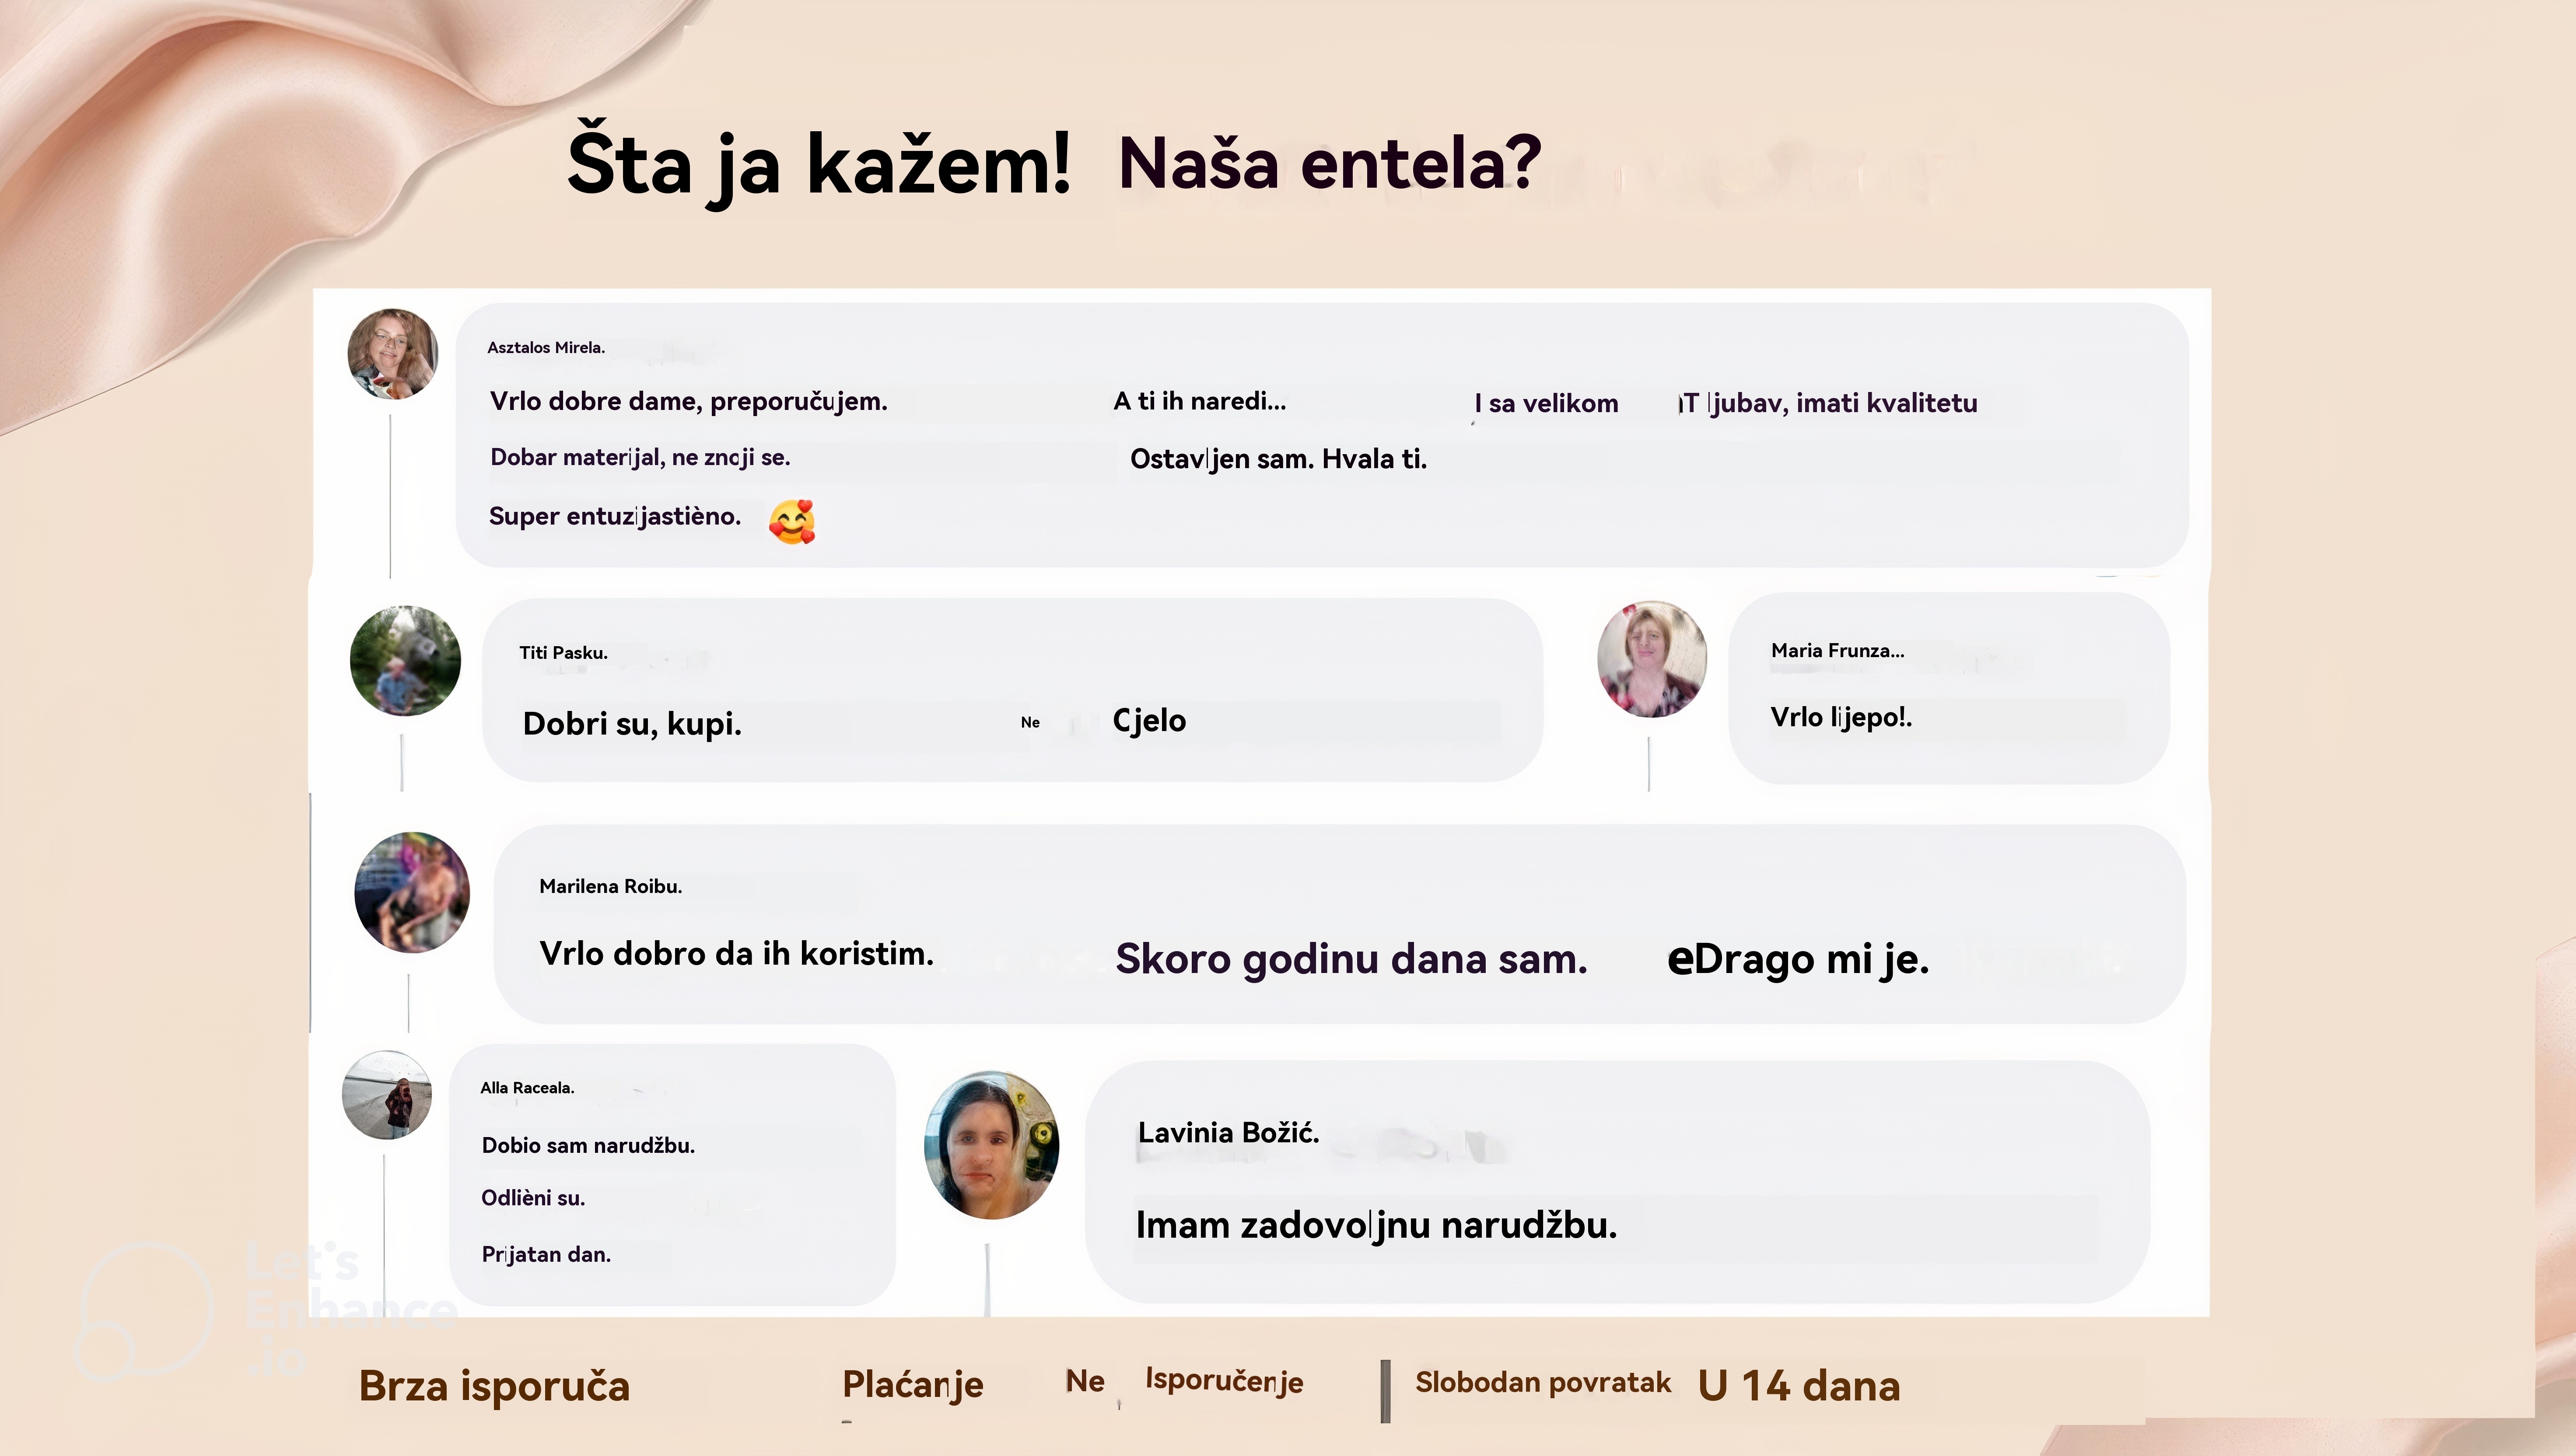Click the heart-face emoji after 'Super entuzijastièno'
Image resolution: width=2576 pixels, height=1456 pixels.
792,521
